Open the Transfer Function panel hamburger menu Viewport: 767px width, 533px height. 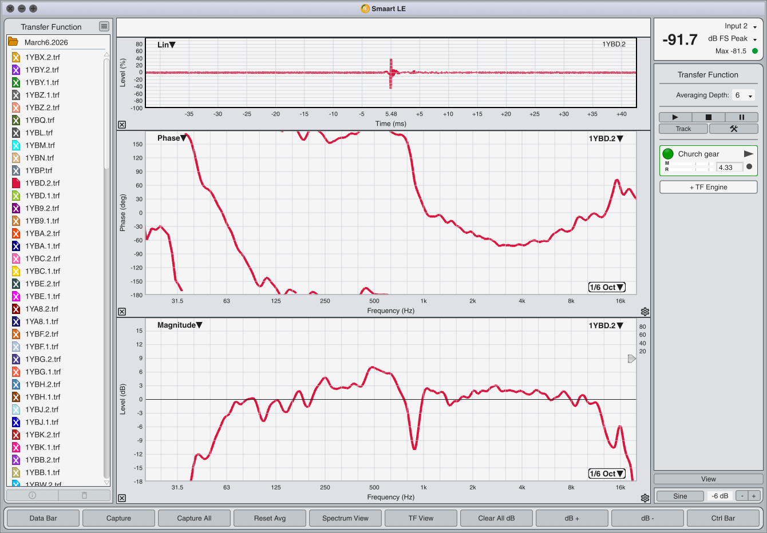tap(104, 26)
